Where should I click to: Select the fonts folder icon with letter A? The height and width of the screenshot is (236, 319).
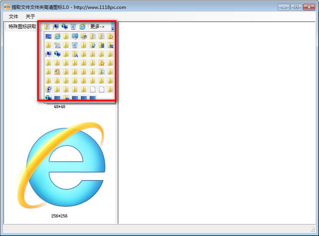pyautogui.click(x=75, y=54)
